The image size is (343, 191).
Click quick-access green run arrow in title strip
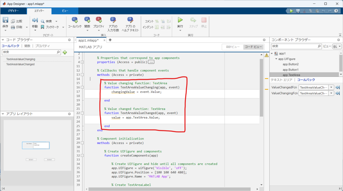pyautogui.click(x=291, y=11)
